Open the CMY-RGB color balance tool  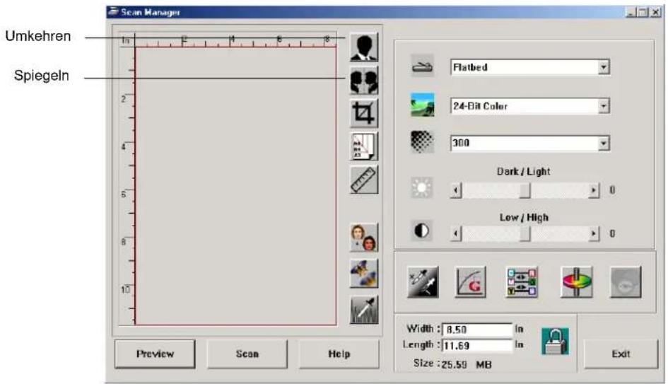[x=522, y=282]
